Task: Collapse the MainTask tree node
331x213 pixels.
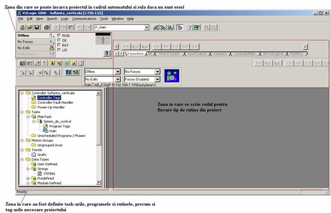Action: coord(28,117)
